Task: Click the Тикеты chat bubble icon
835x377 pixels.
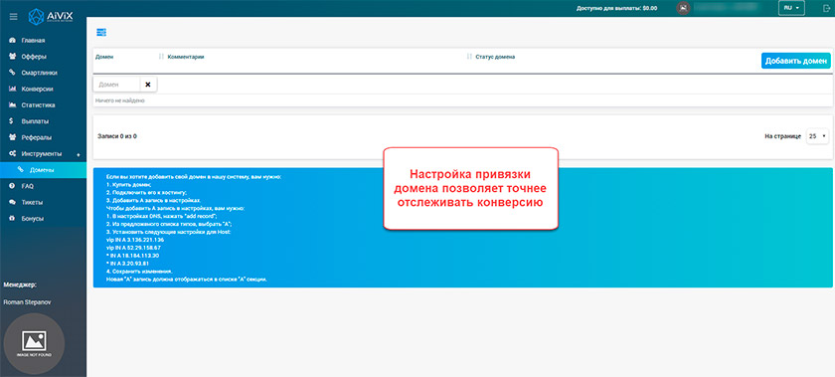Action: [x=12, y=202]
